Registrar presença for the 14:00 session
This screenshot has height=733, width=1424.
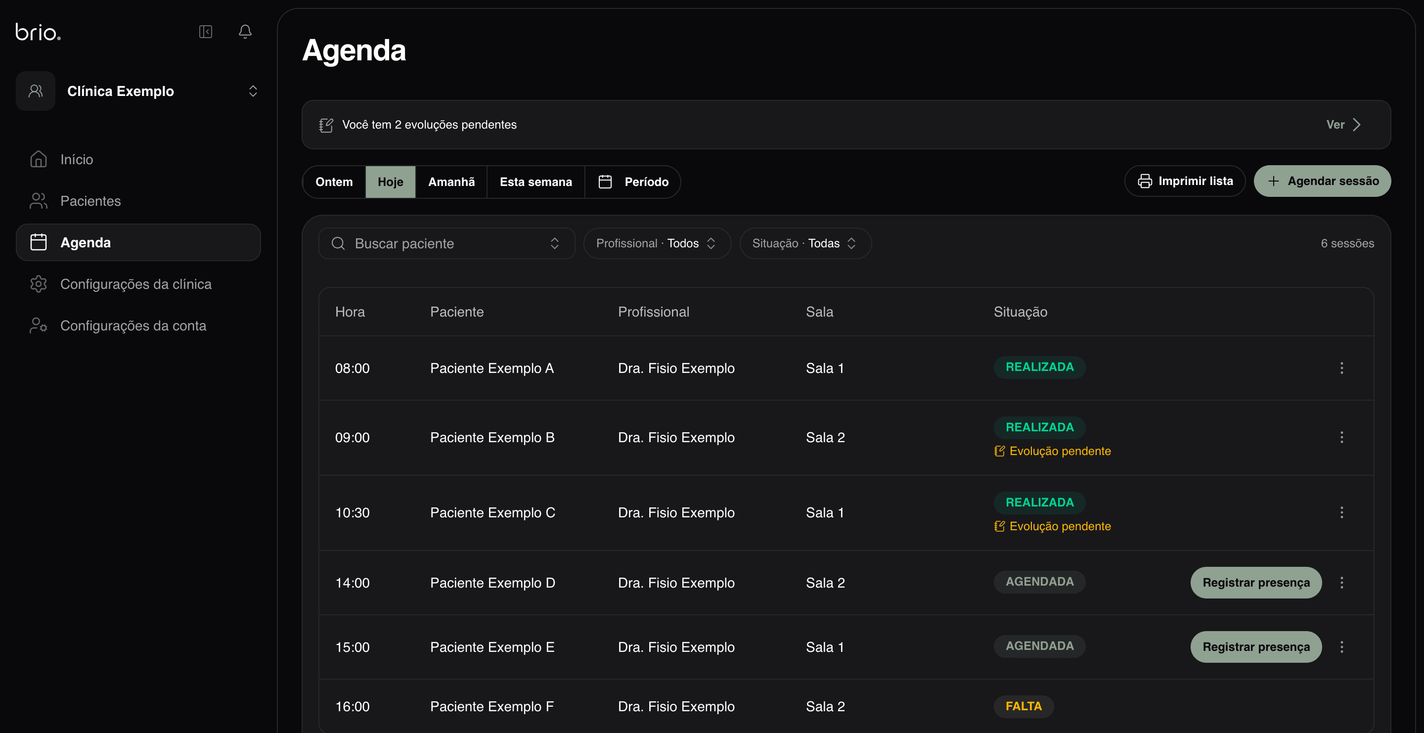tap(1256, 583)
